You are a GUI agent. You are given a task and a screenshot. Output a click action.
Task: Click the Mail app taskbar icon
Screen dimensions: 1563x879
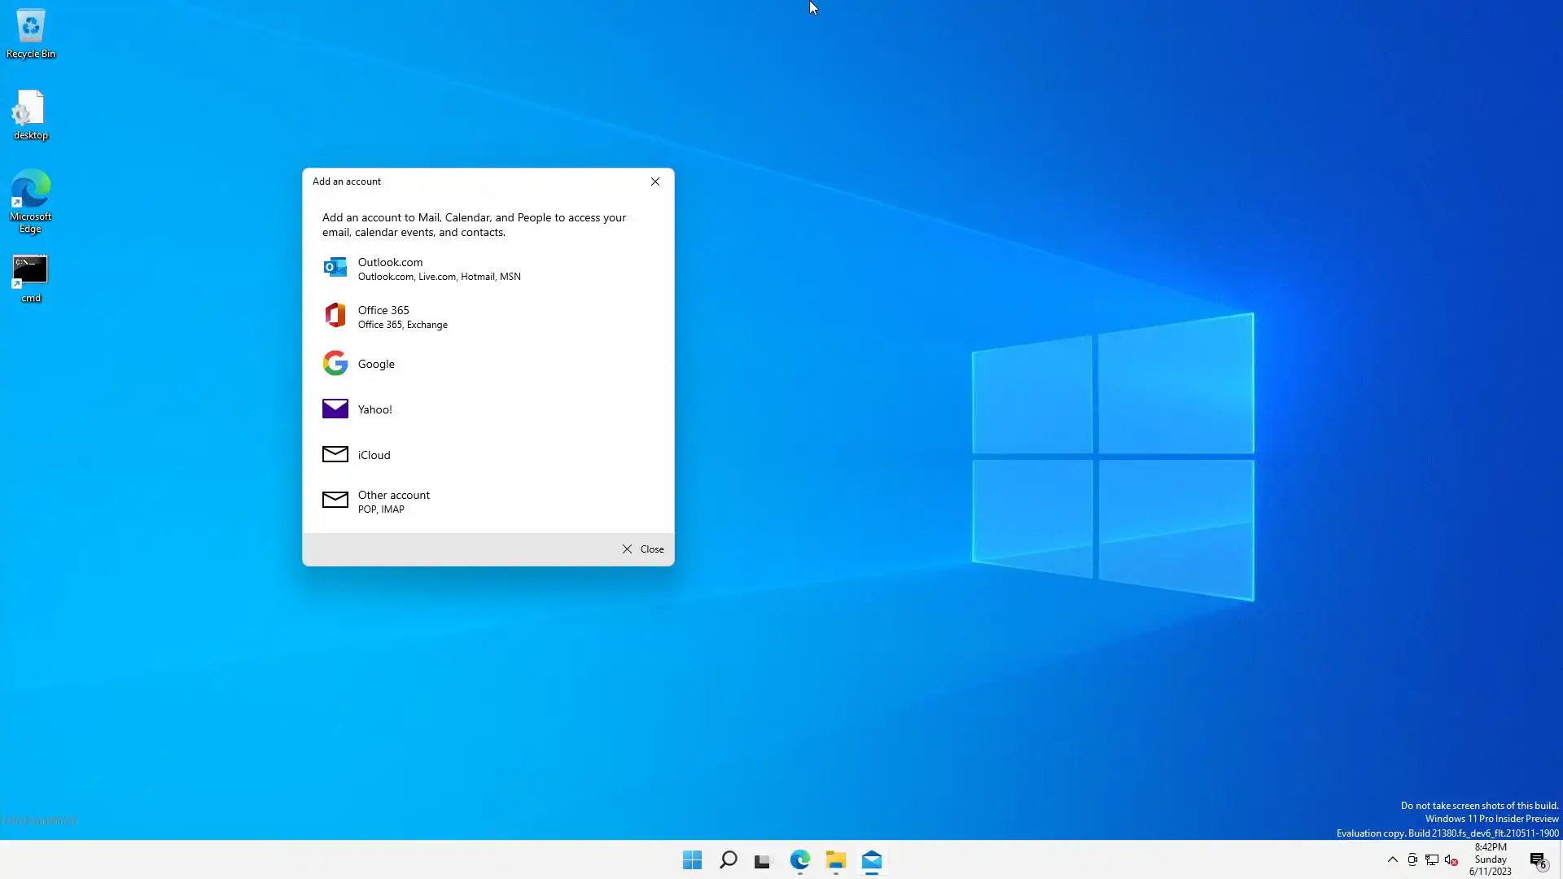coord(872,860)
